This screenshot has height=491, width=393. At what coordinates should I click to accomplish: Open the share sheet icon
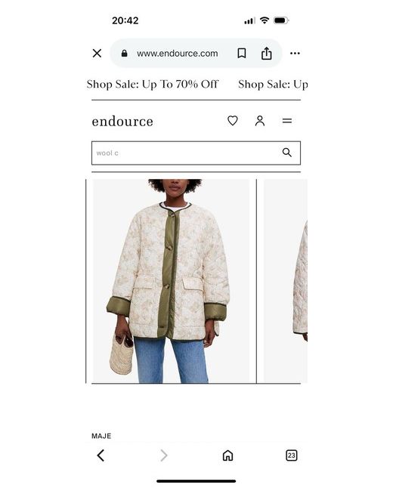266,53
